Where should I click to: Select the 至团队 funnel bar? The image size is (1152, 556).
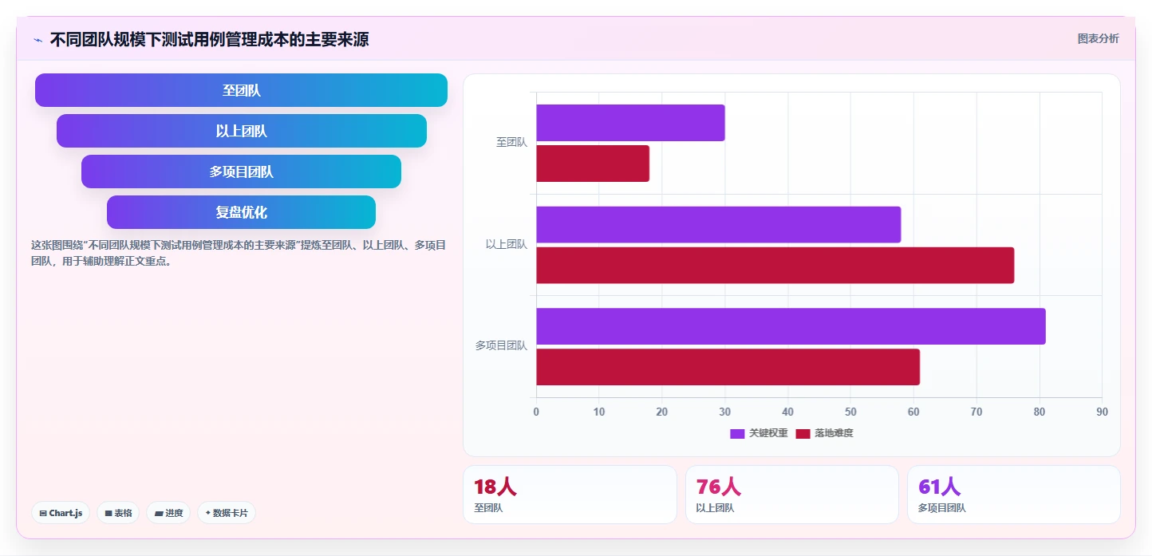[x=241, y=90]
